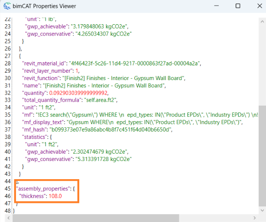Close the bimCAT Properties Viewer window
This screenshot has height=222, width=266.
[257, 6]
